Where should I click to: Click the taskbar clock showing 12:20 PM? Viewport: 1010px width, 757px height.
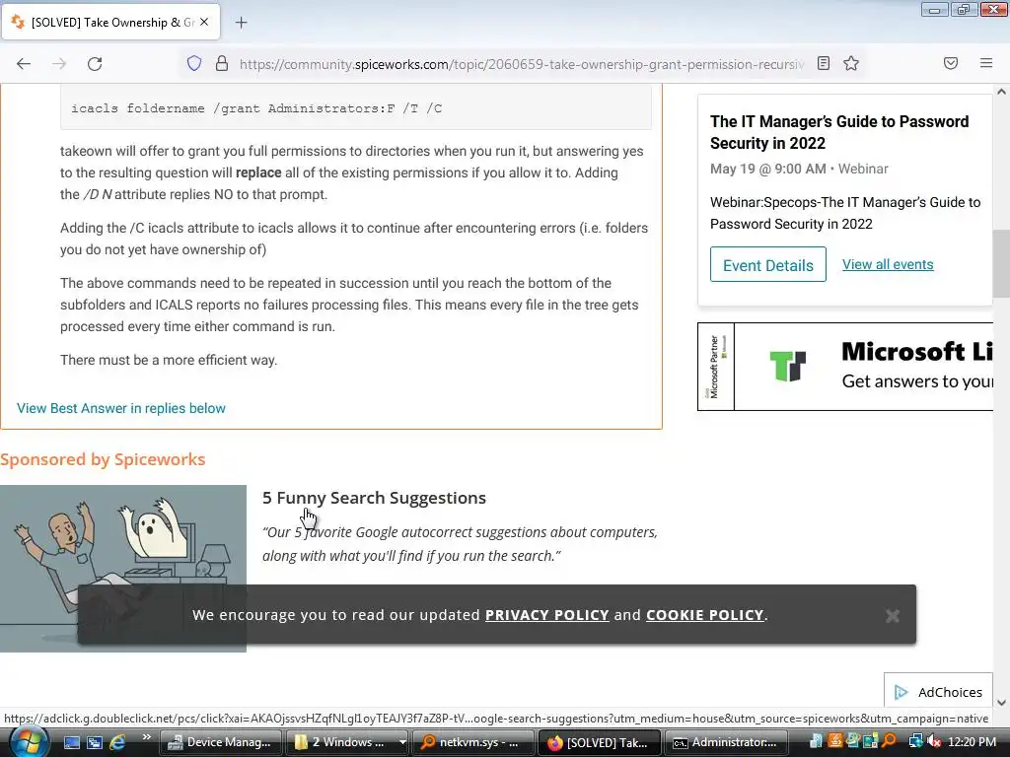tap(972, 742)
